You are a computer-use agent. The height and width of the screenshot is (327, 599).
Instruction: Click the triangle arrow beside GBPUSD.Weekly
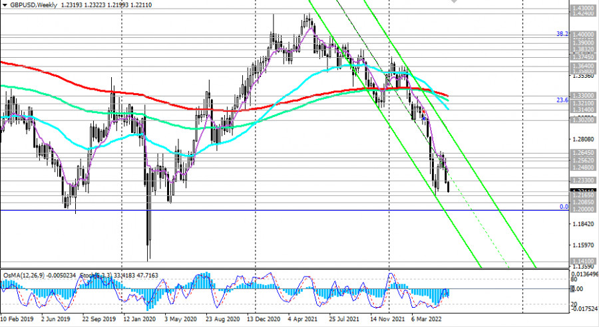click(x=4, y=5)
